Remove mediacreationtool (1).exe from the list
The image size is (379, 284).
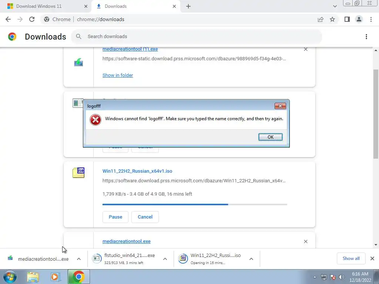305,49
